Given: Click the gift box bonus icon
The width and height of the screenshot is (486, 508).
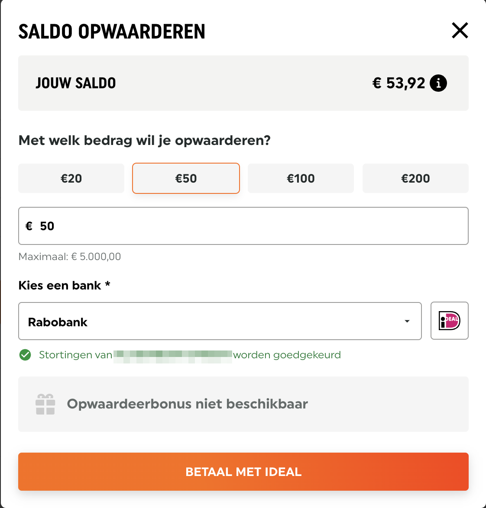Looking at the screenshot, I should pos(45,404).
